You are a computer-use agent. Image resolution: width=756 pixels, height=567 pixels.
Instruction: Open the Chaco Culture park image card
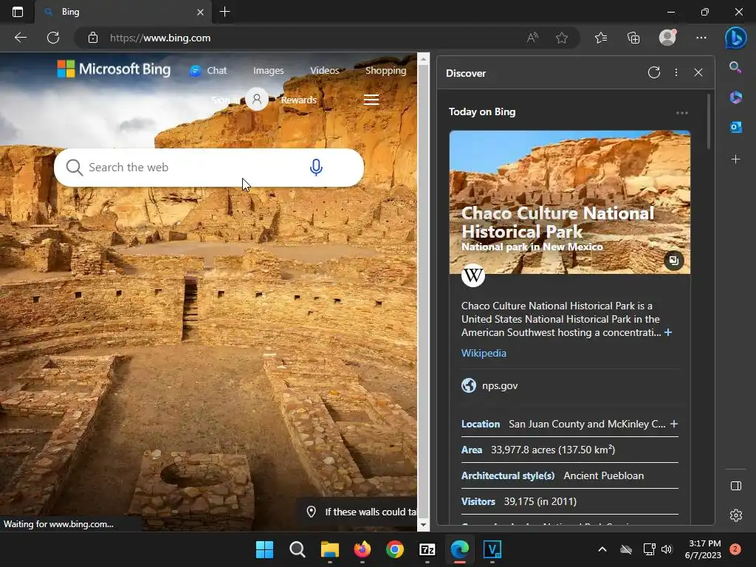click(570, 202)
